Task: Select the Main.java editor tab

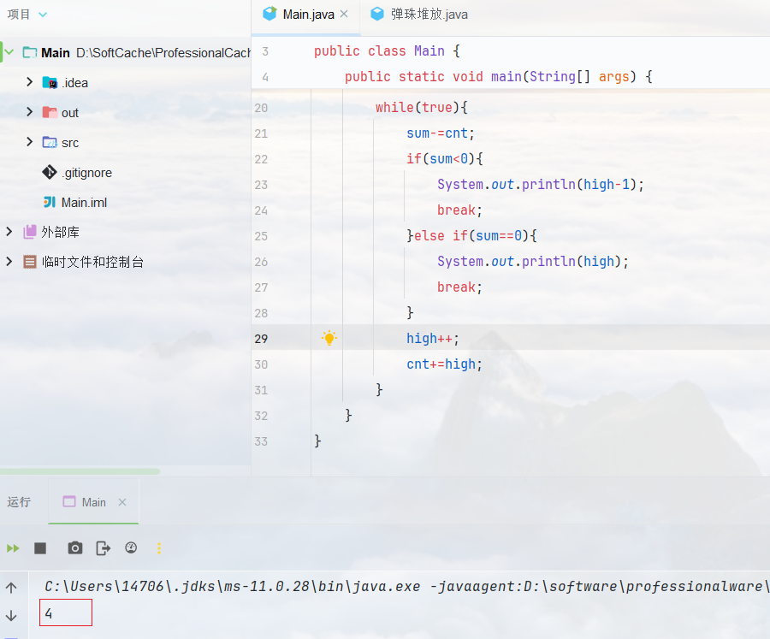Action: pyautogui.click(x=308, y=15)
